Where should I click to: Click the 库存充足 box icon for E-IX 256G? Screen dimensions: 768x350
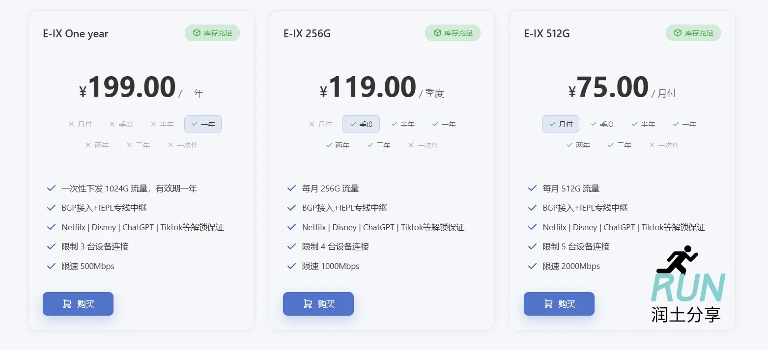click(439, 33)
